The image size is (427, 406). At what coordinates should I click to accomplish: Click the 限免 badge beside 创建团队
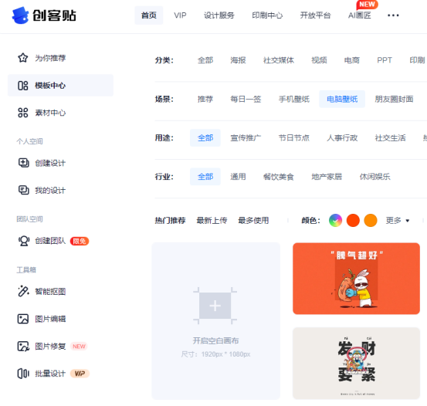[80, 241]
